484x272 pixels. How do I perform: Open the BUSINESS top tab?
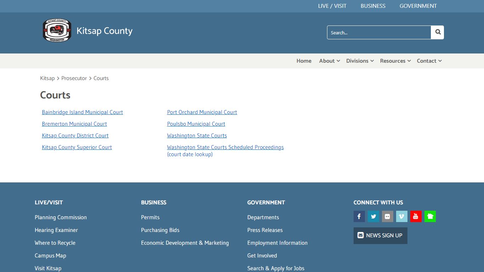coord(373,6)
